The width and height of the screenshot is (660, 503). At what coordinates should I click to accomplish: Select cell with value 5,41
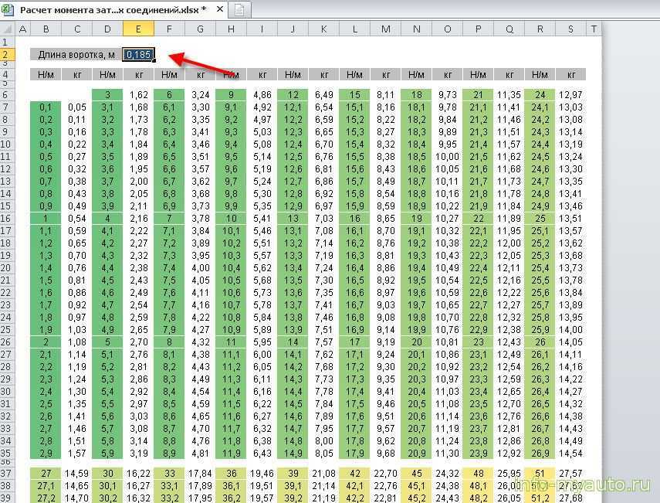click(x=262, y=218)
